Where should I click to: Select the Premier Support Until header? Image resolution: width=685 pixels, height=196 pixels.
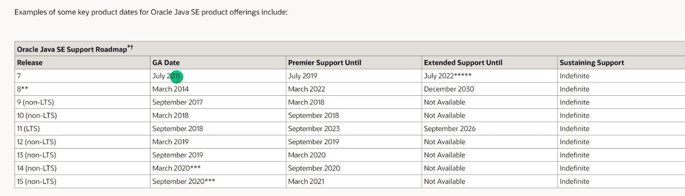tap(324, 62)
